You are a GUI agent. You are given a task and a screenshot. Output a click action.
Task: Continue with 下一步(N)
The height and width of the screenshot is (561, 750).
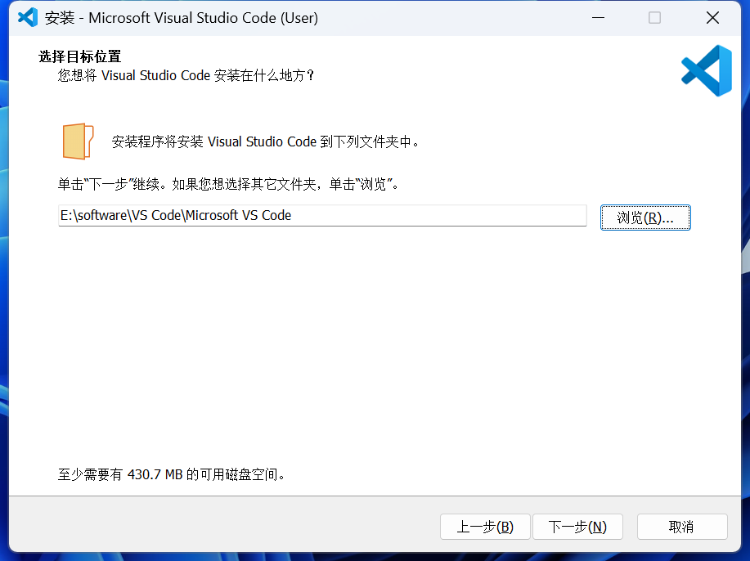point(577,527)
